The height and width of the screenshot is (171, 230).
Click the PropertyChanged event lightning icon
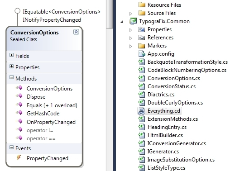(x=19, y=157)
